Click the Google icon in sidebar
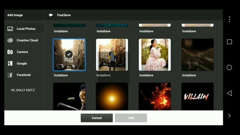This screenshot has width=240, height=135. pyautogui.click(x=10, y=63)
